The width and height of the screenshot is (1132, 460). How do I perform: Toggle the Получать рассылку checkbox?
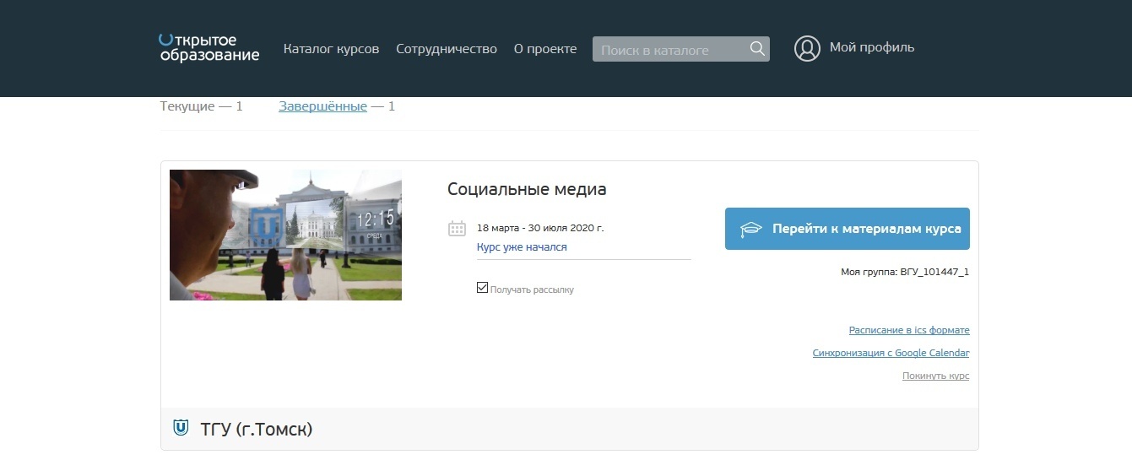tap(482, 288)
